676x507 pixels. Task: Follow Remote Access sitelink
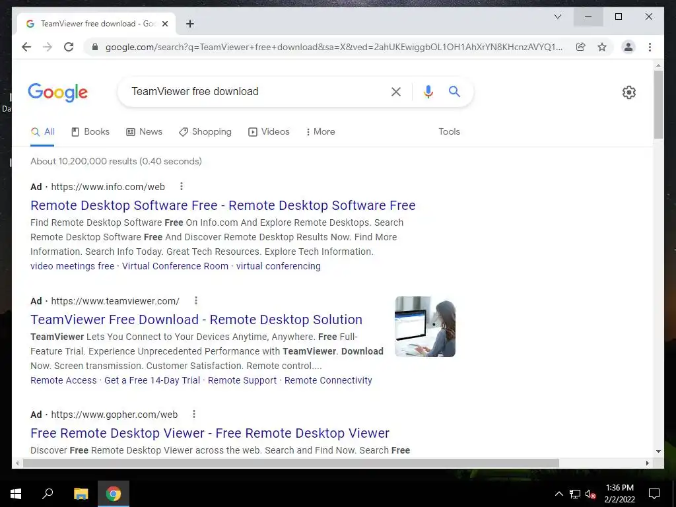[x=63, y=380]
